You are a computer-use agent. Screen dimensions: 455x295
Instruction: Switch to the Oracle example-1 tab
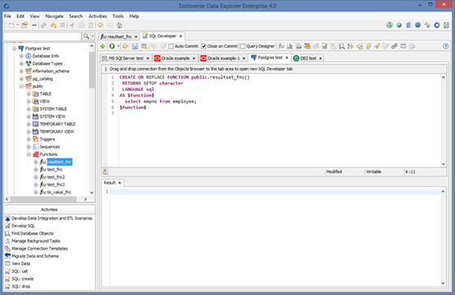[x=223, y=59]
